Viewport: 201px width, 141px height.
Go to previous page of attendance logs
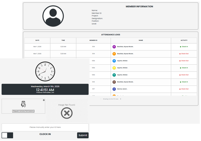100,99
